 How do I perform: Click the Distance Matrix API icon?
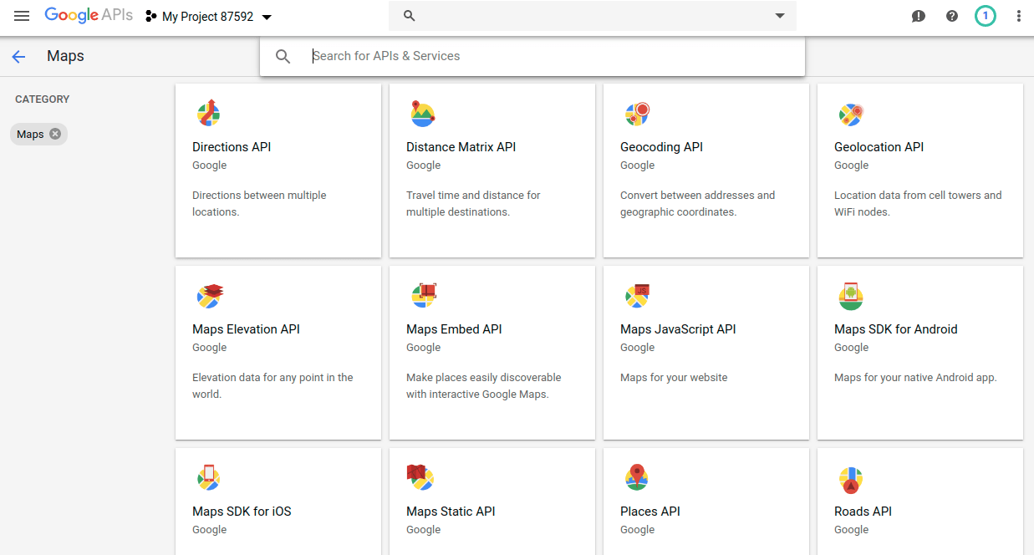tap(422, 113)
